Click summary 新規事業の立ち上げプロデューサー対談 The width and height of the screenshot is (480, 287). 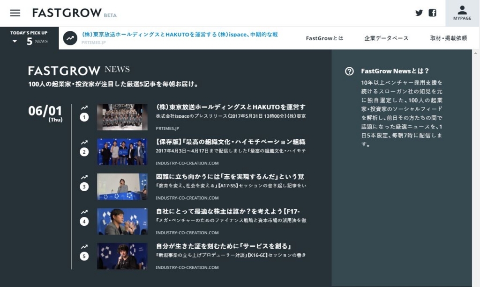coord(231,256)
